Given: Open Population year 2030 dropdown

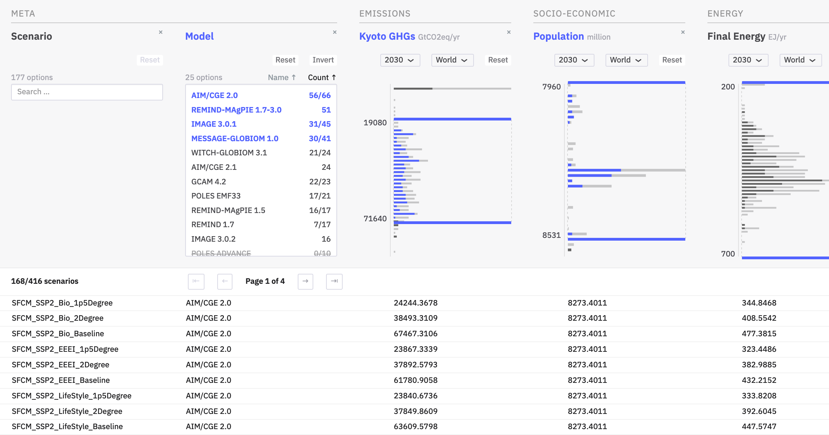Looking at the screenshot, I should pyautogui.click(x=574, y=60).
